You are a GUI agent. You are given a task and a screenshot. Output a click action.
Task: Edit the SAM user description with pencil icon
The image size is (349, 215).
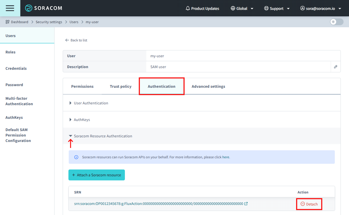point(336,66)
